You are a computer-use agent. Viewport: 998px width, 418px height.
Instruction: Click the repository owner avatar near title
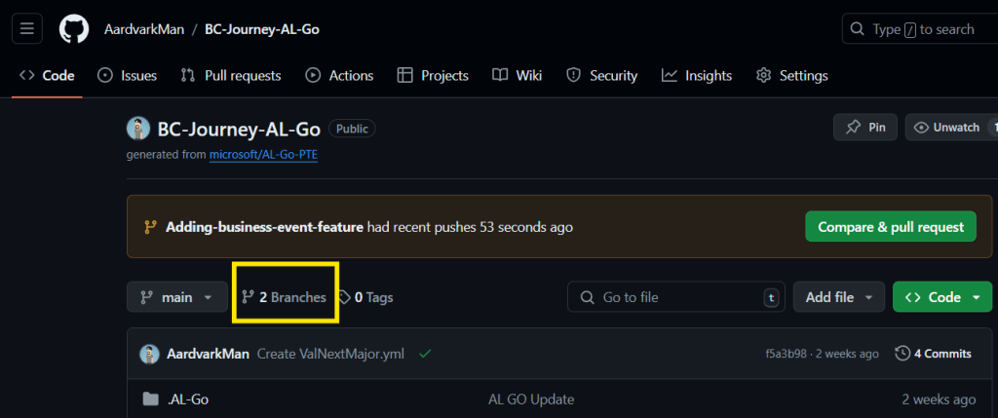(x=138, y=129)
